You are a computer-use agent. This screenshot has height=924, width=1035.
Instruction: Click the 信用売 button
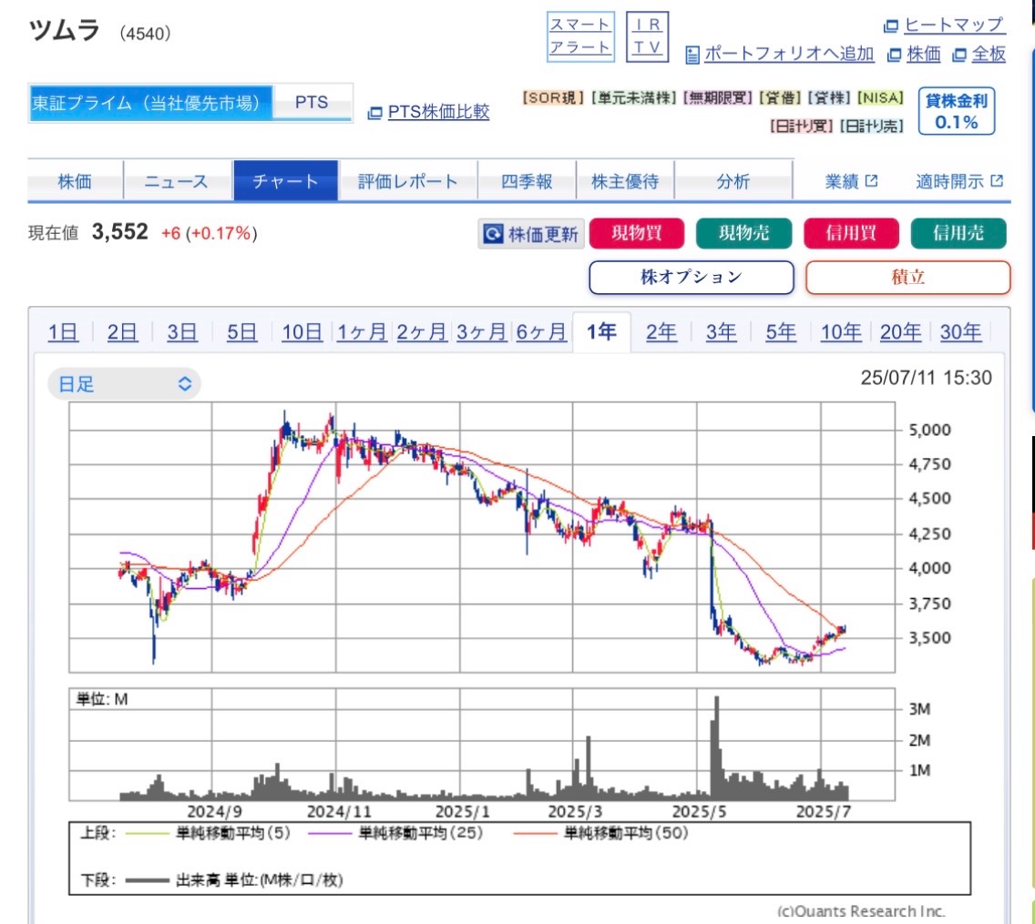pos(958,233)
